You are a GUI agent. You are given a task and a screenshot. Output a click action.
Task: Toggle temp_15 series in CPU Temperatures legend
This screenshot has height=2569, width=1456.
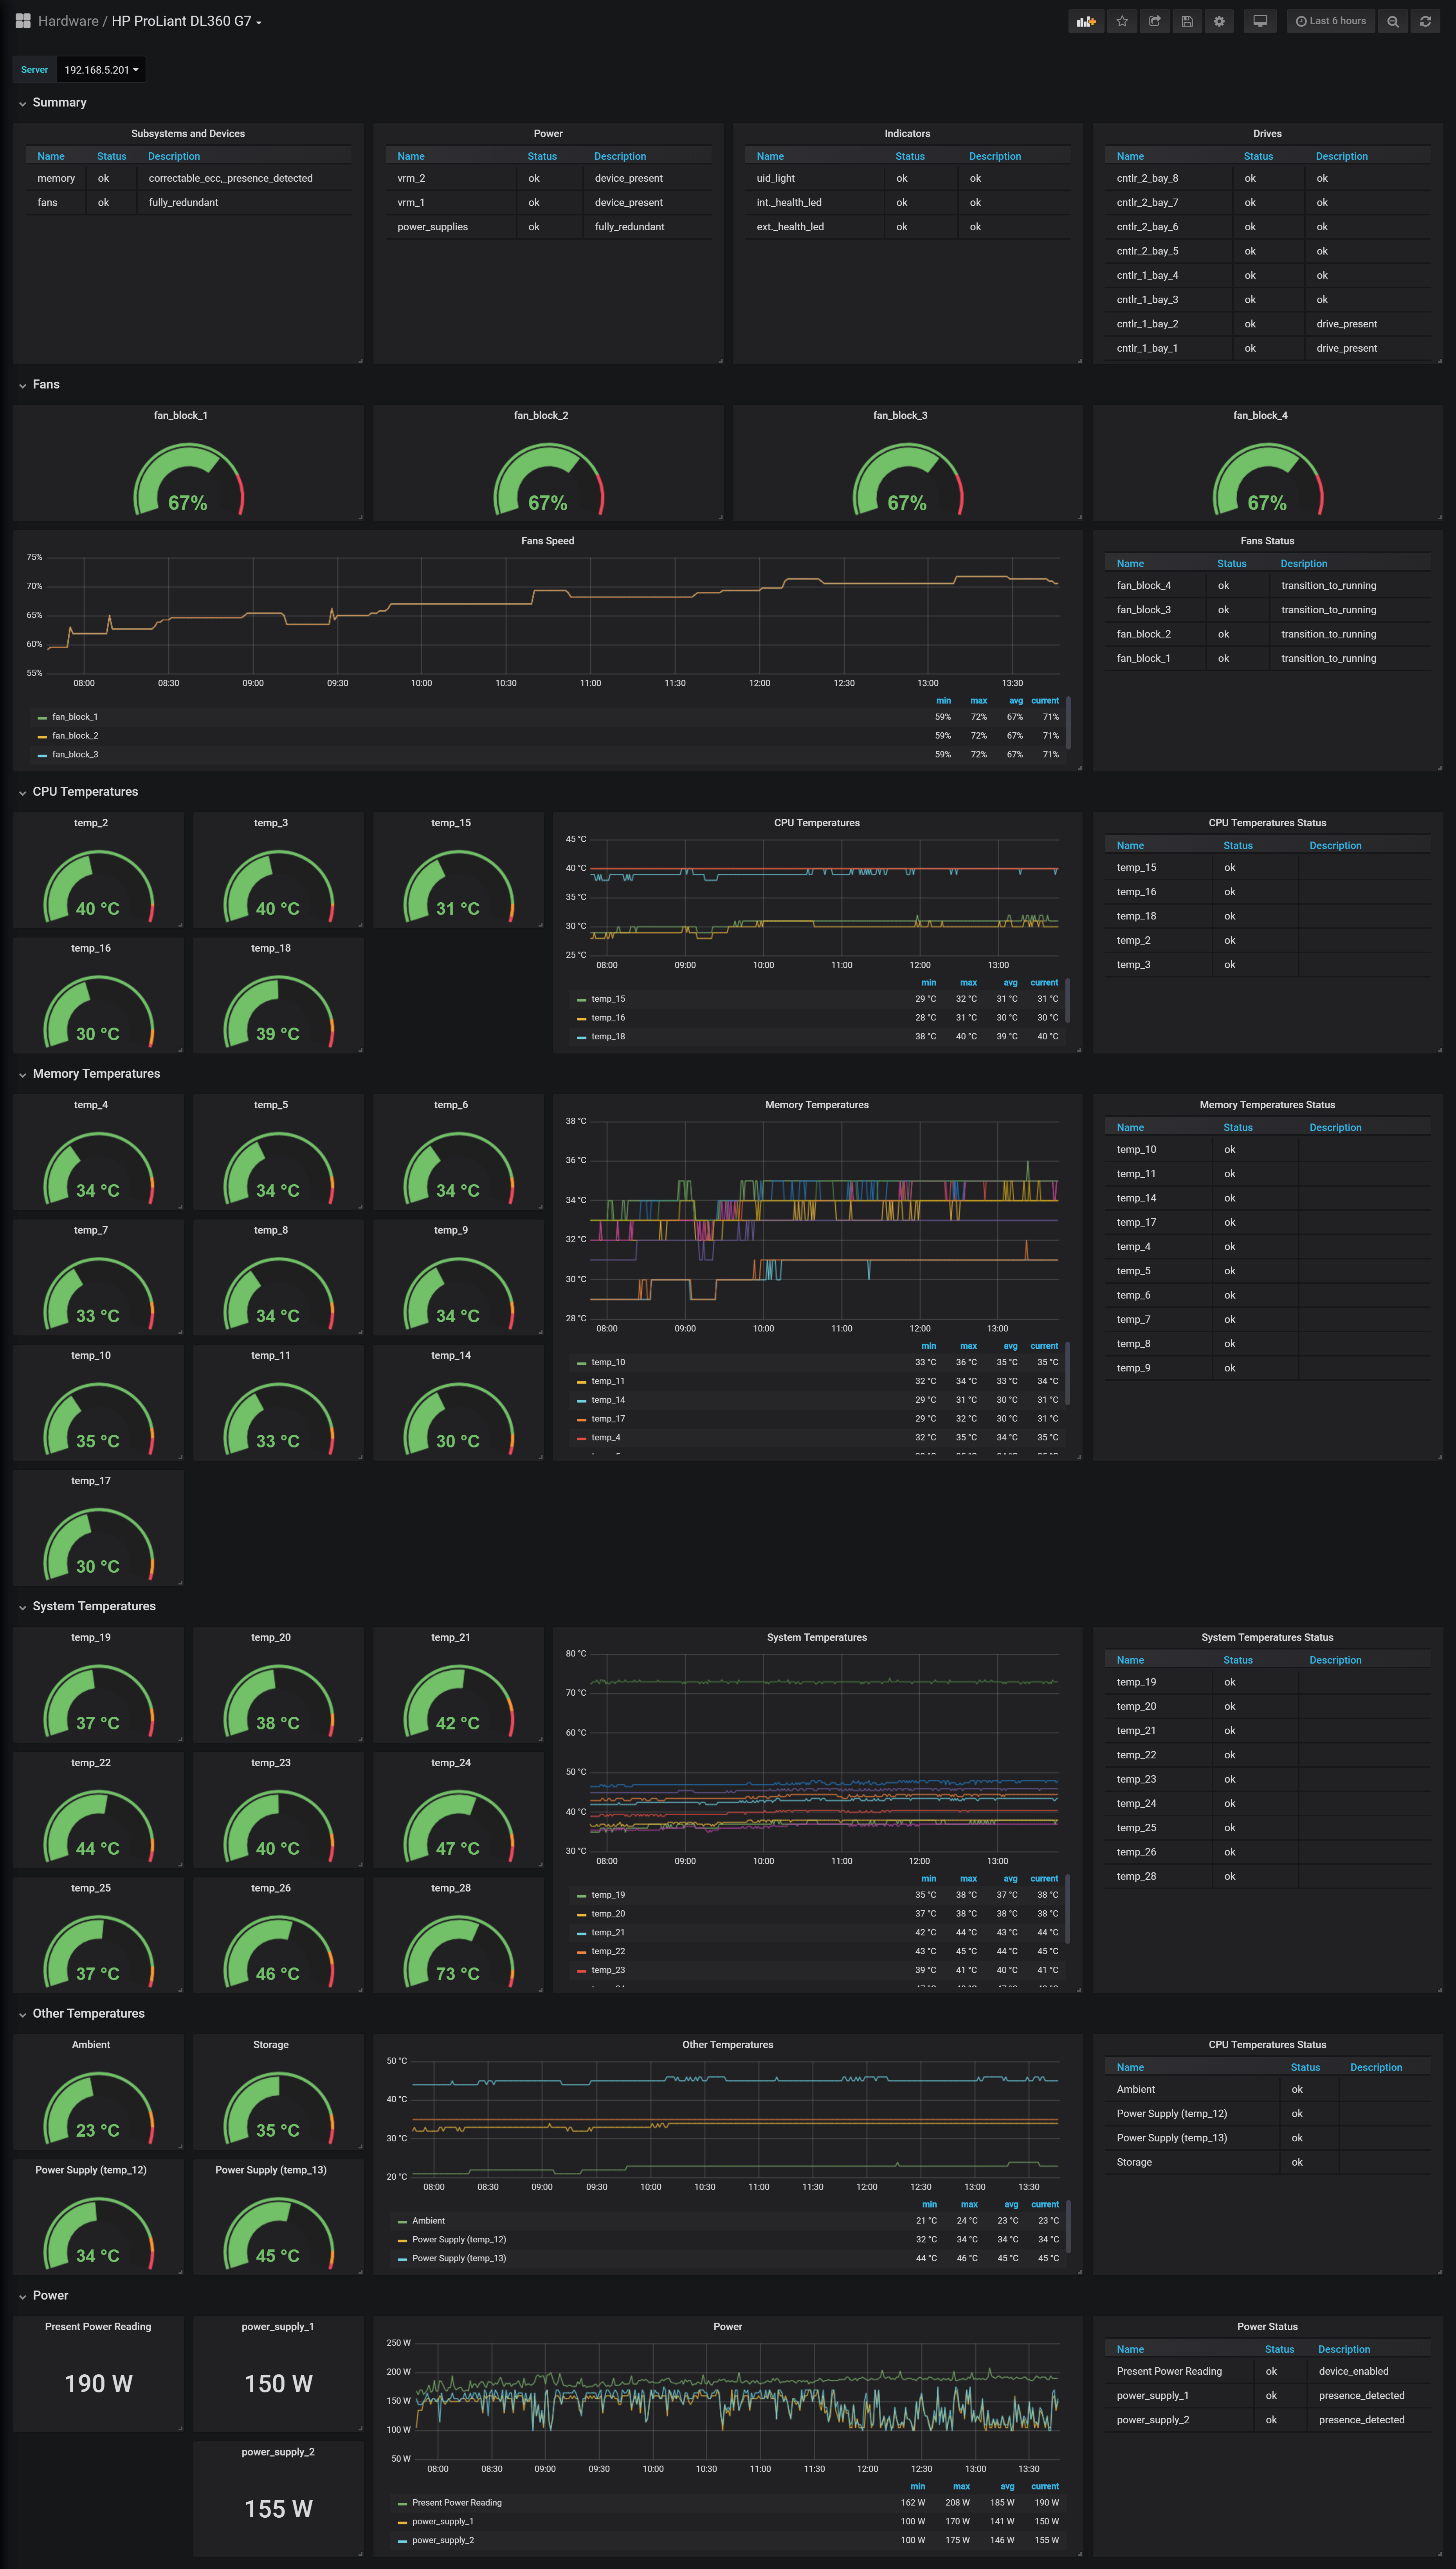pos(608,999)
